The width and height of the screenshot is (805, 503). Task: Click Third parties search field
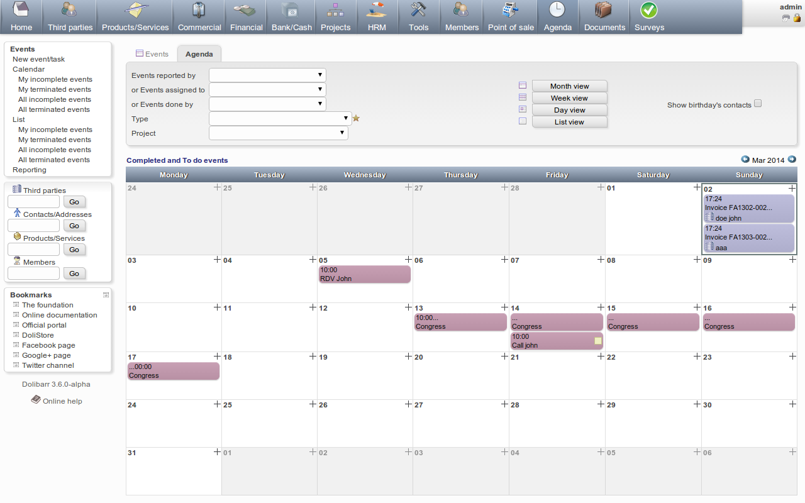point(33,202)
